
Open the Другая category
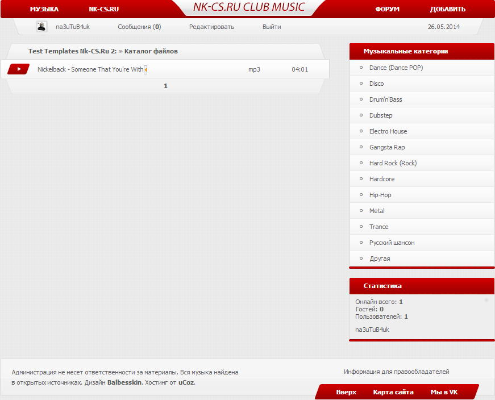point(380,259)
